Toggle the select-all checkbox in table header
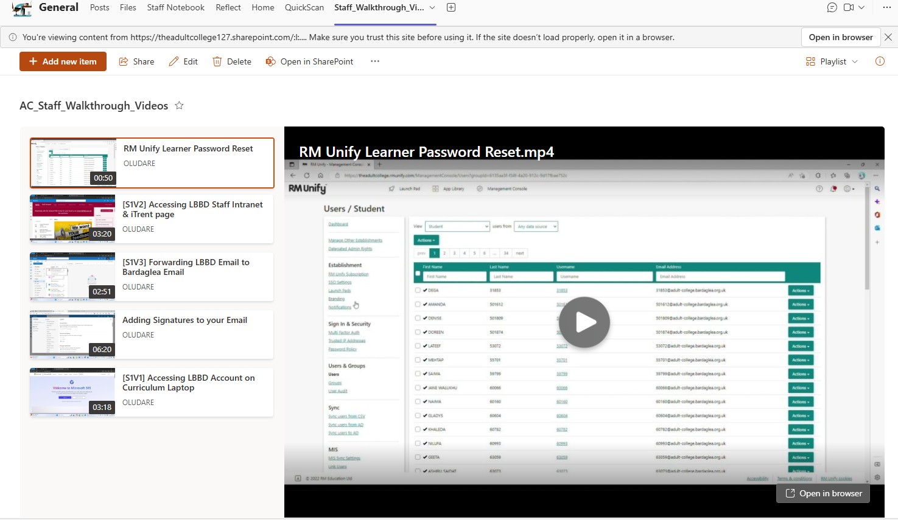This screenshot has height=520, width=898. point(418,274)
